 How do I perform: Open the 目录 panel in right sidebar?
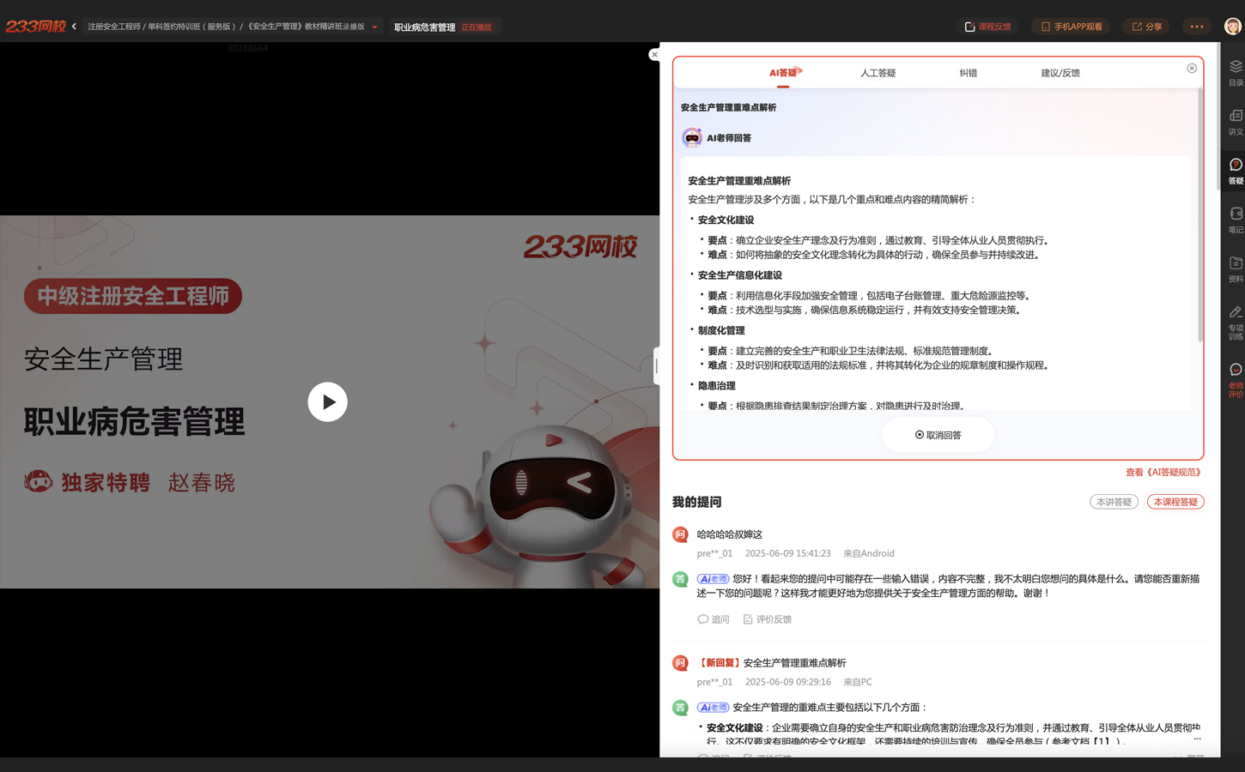(x=1235, y=72)
